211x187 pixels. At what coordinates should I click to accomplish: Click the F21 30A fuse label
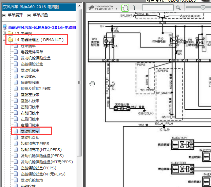click(116, 30)
